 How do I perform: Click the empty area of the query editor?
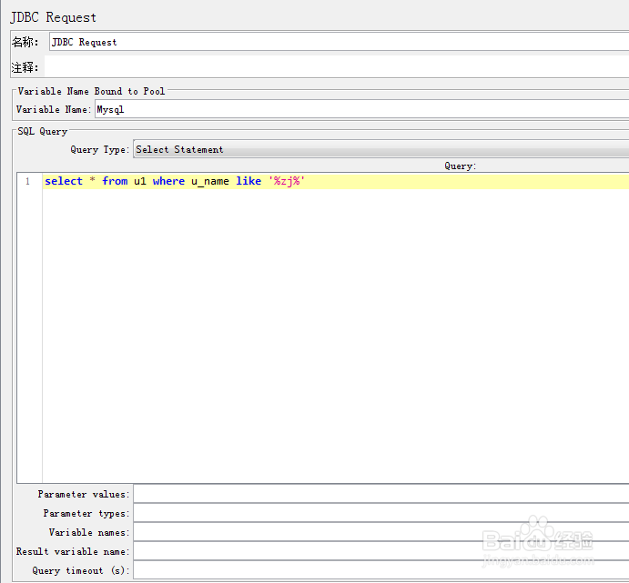[335, 336]
